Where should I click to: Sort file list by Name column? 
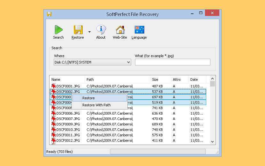pos(67,79)
